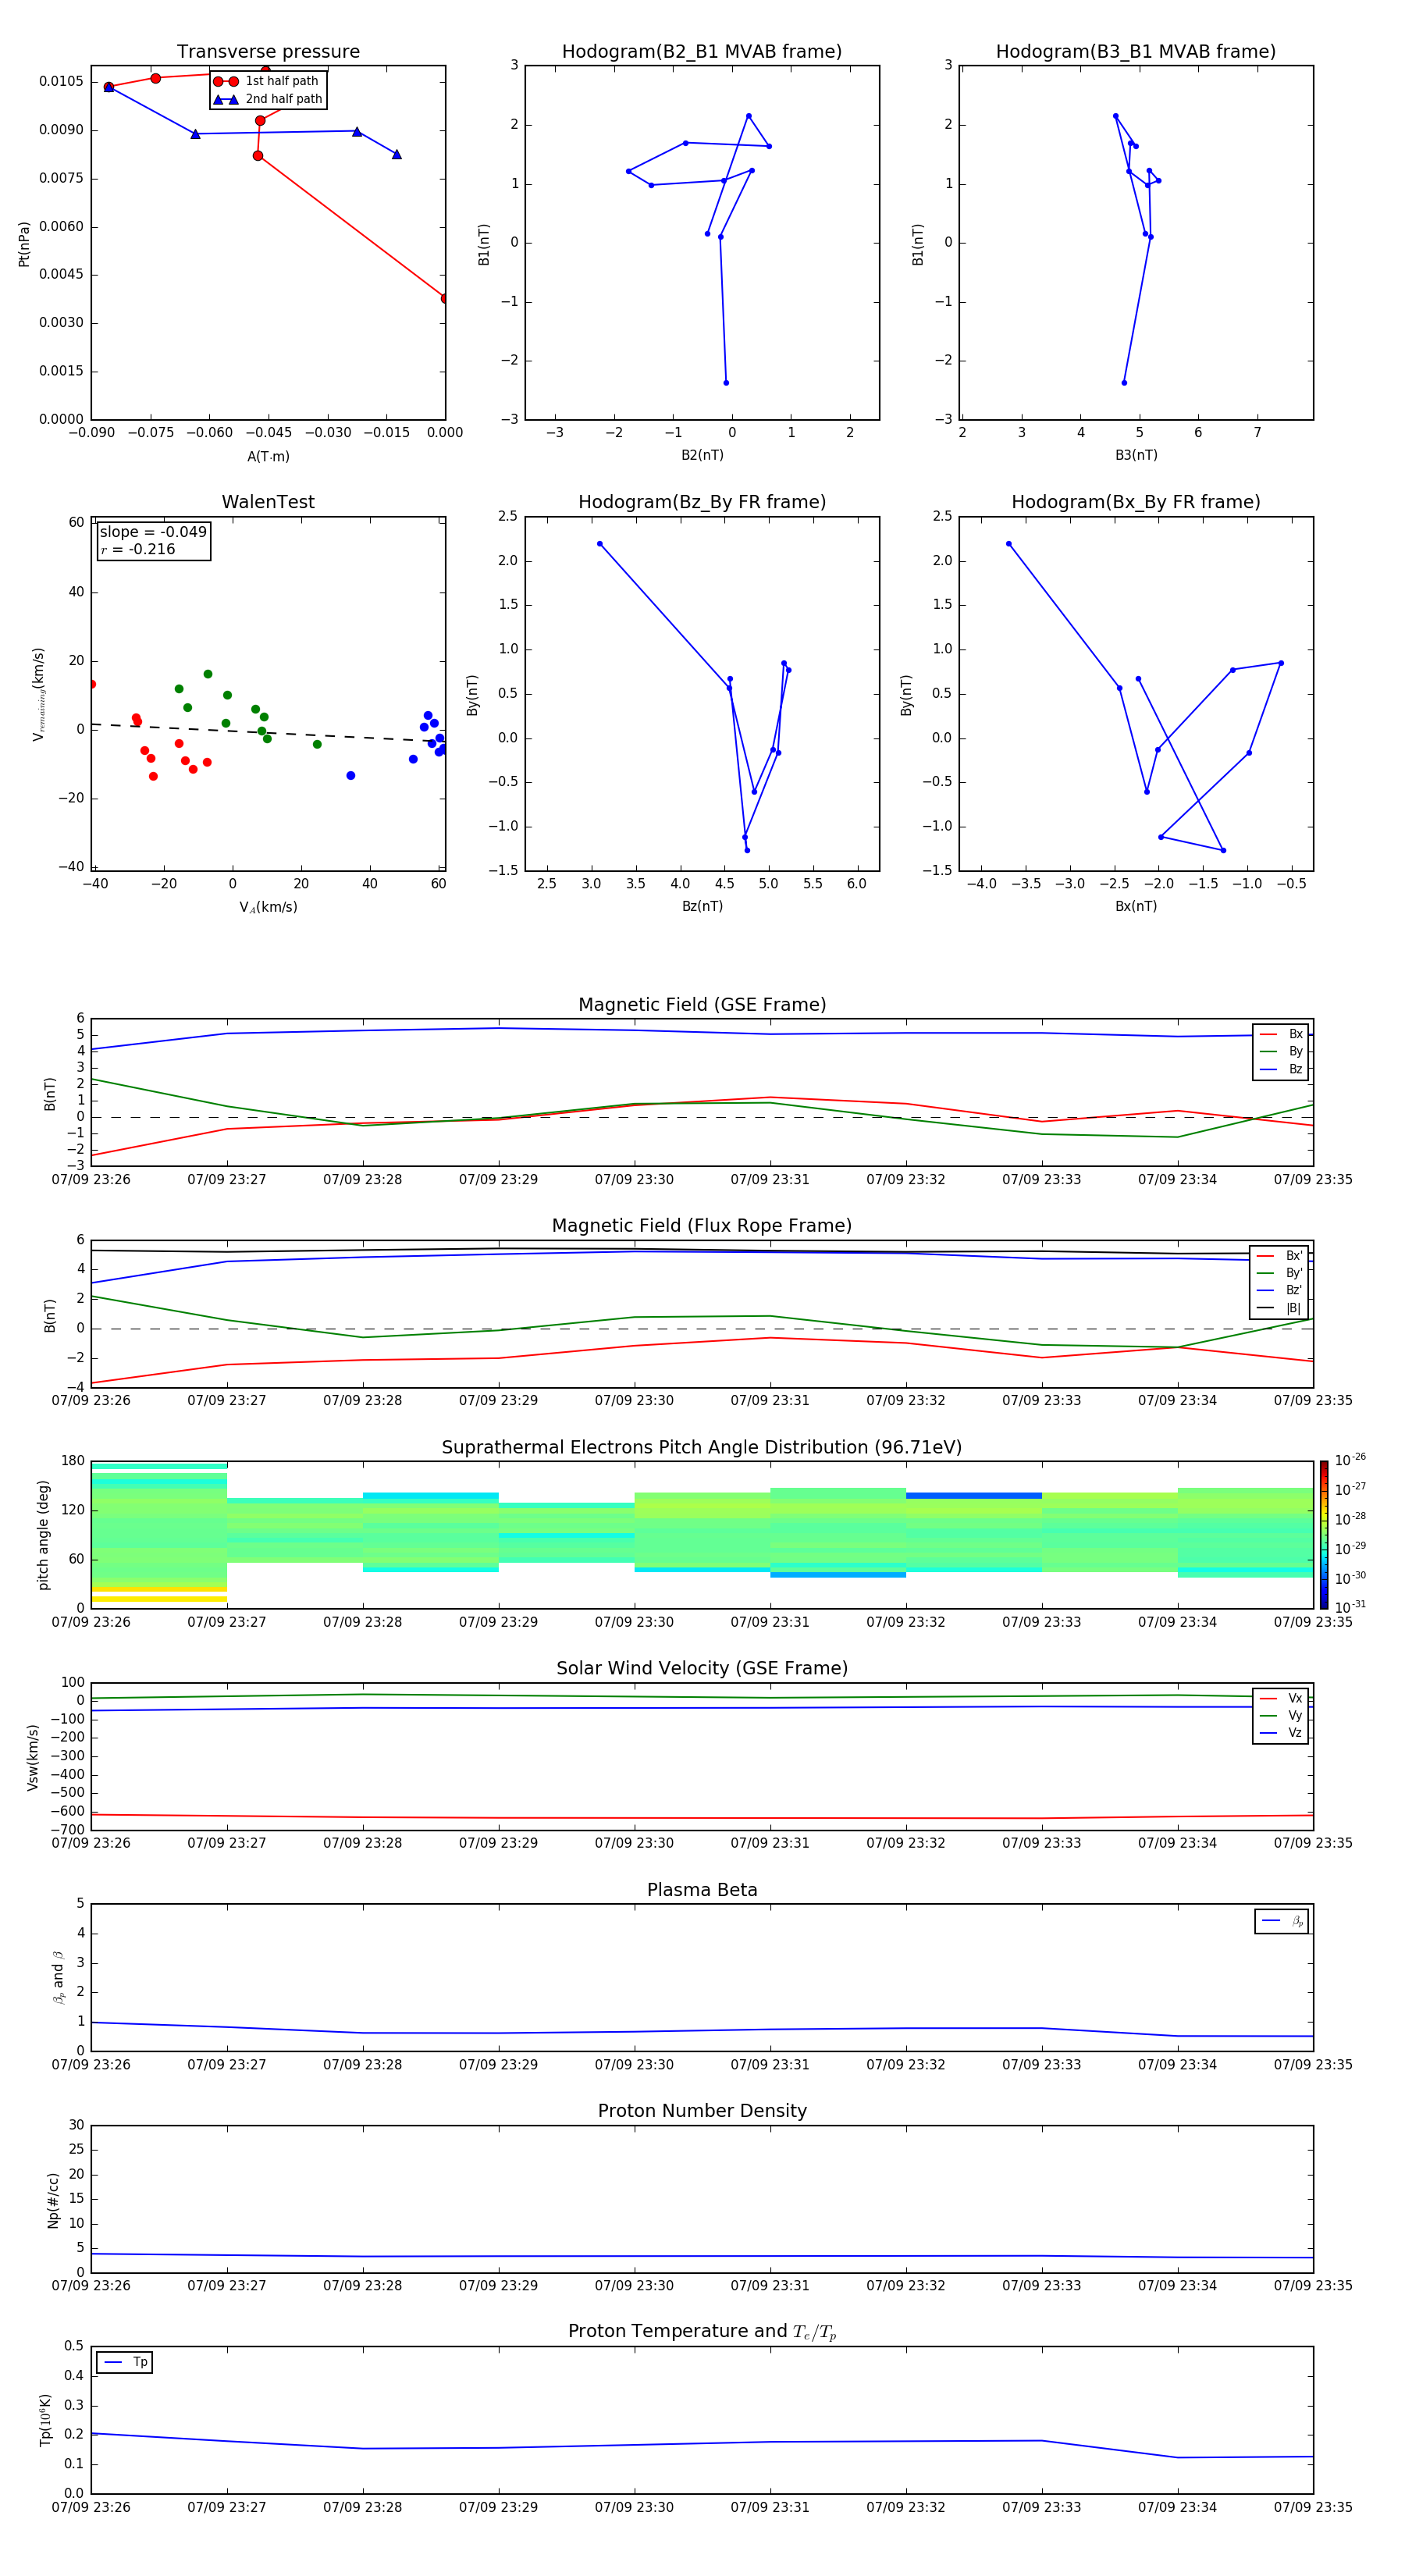
Task: Click the 0.0105 tick in Transverse pressure
Action: coord(61,81)
